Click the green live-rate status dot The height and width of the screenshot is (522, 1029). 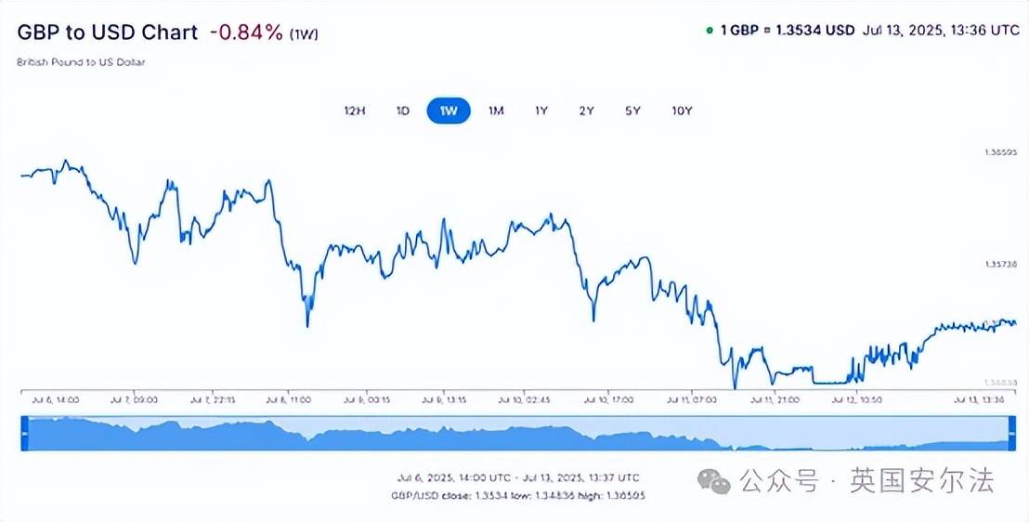(710, 31)
